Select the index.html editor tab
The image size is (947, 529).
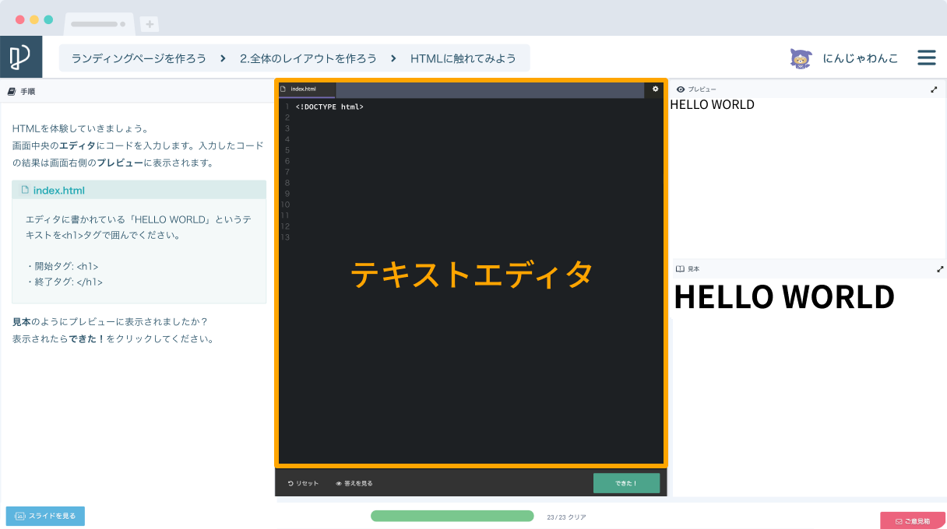coord(307,89)
